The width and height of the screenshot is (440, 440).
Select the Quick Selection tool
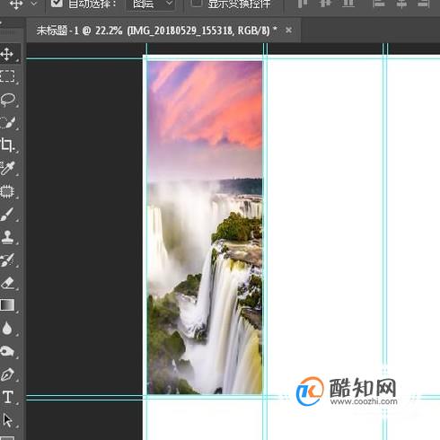pyautogui.click(x=7, y=122)
